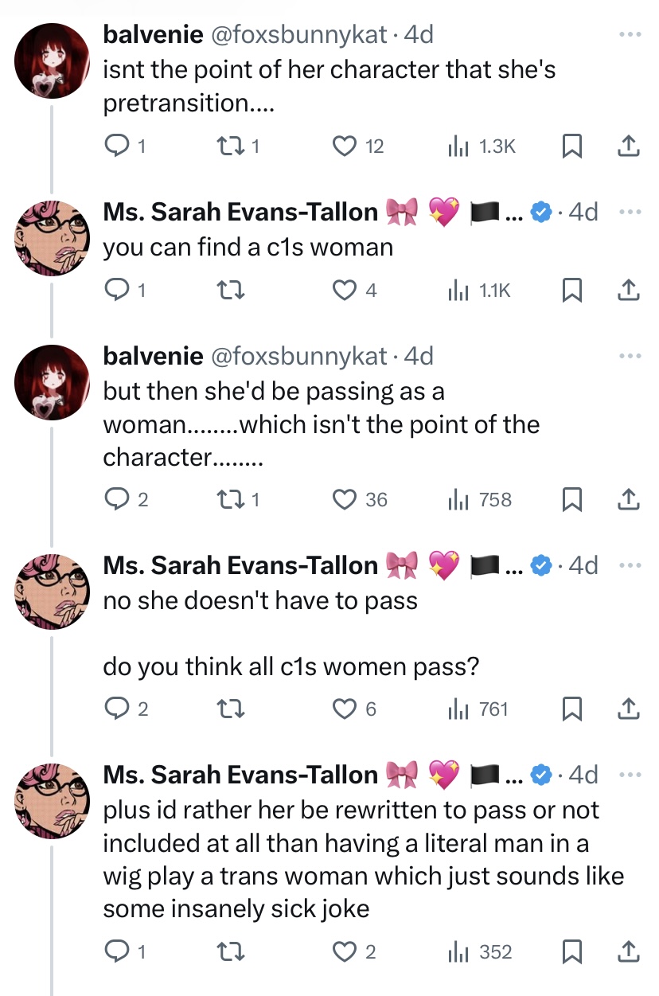Open Ms. Sarah Evans-Tallon's name on last tweet

pyautogui.click(x=240, y=775)
